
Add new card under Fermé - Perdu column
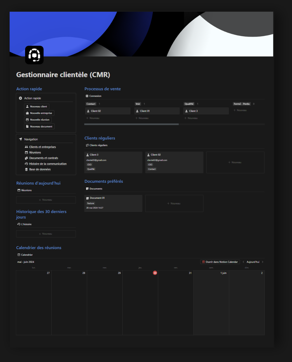pos(240,110)
